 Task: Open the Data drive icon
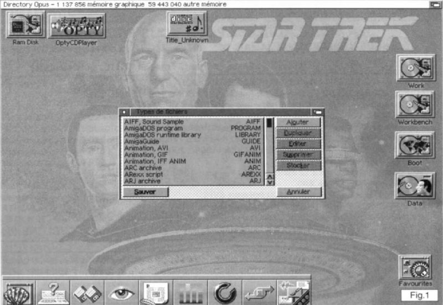tap(415, 186)
